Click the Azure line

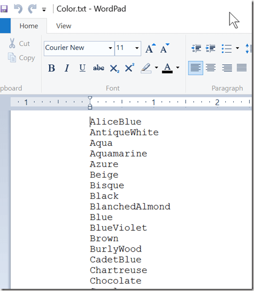pyautogui.click(x=104, y=164)
